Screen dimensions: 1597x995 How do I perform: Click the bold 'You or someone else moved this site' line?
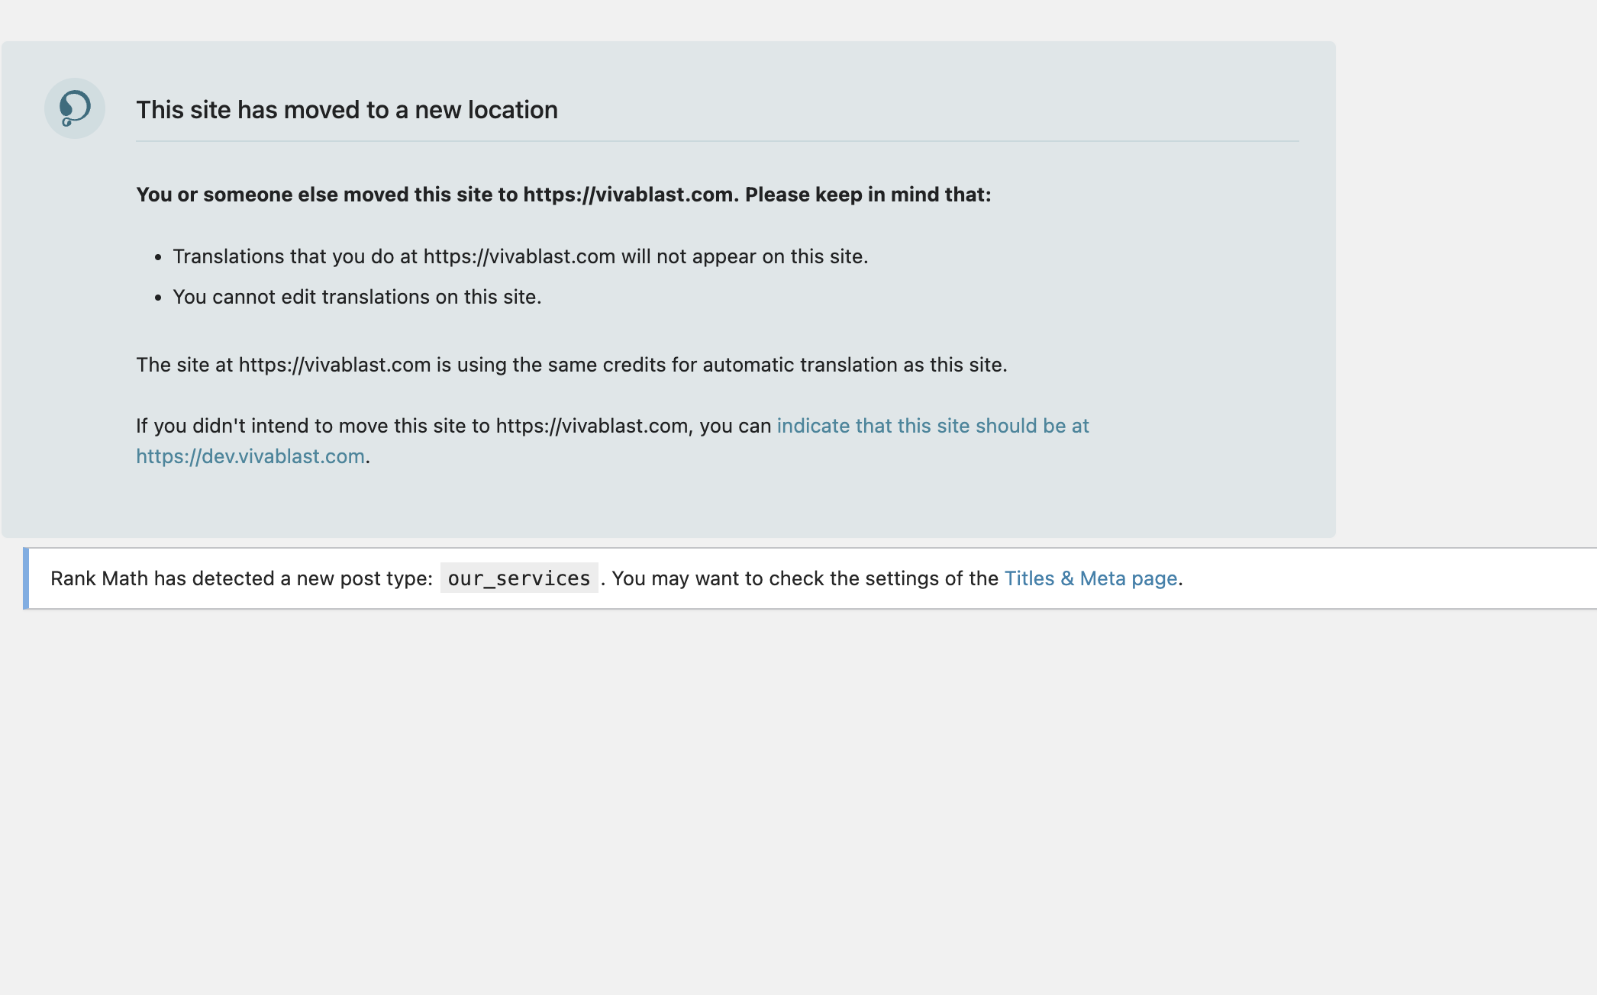[563, 195]
